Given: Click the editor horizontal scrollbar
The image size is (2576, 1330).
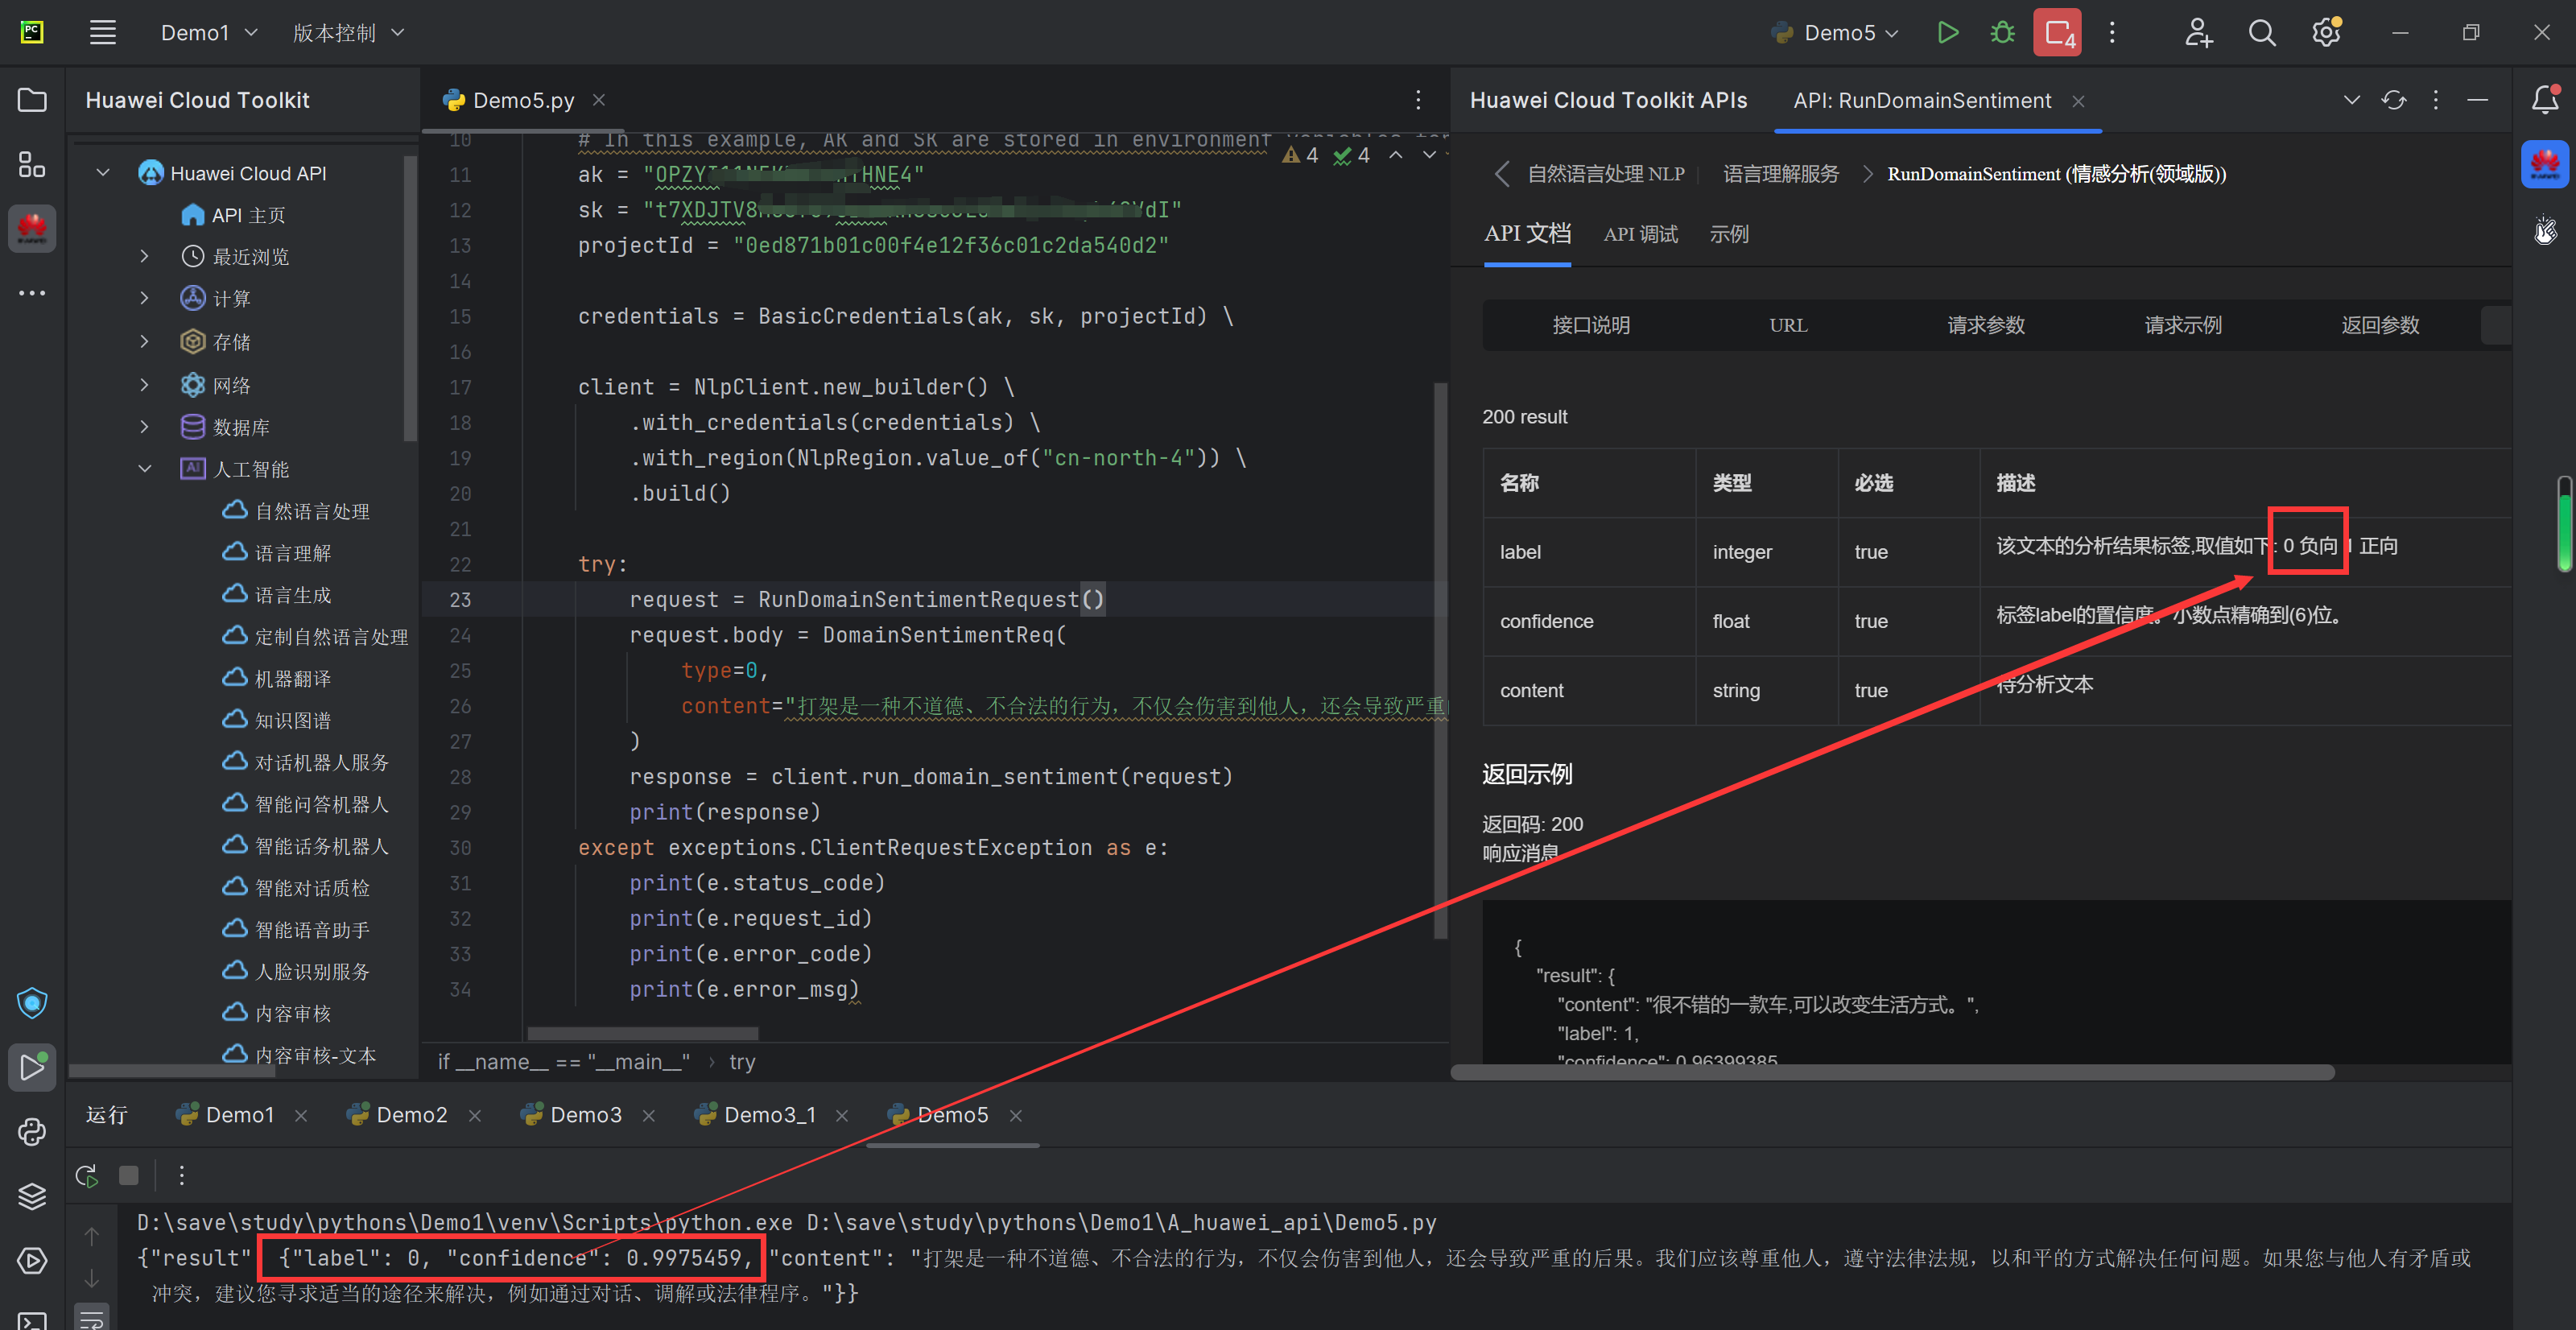Looking at the screenshot, I should pyautogui.click(x=642, y=1033).
